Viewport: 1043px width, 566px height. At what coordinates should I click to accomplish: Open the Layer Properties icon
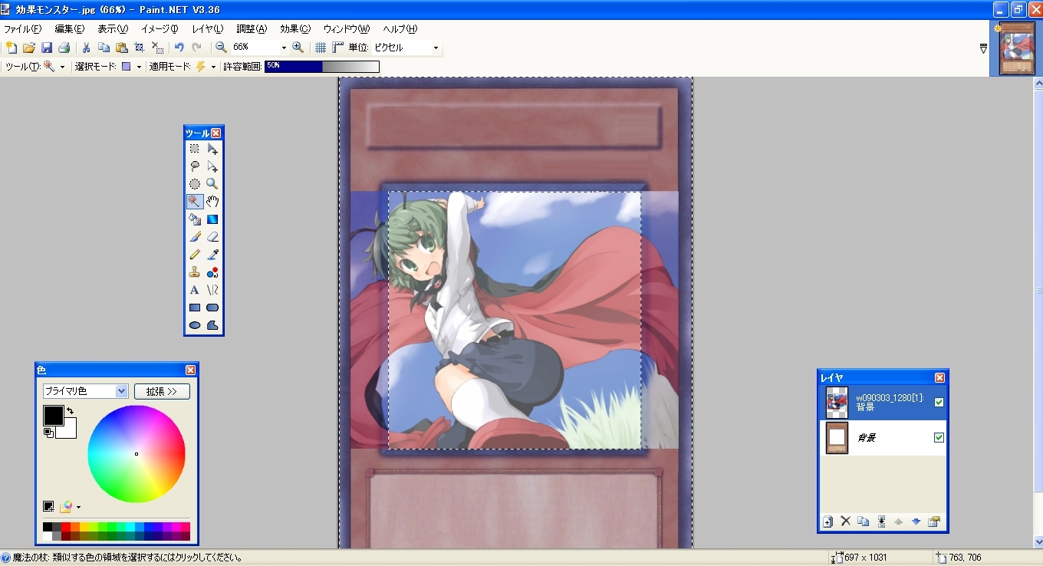[933, 522]
